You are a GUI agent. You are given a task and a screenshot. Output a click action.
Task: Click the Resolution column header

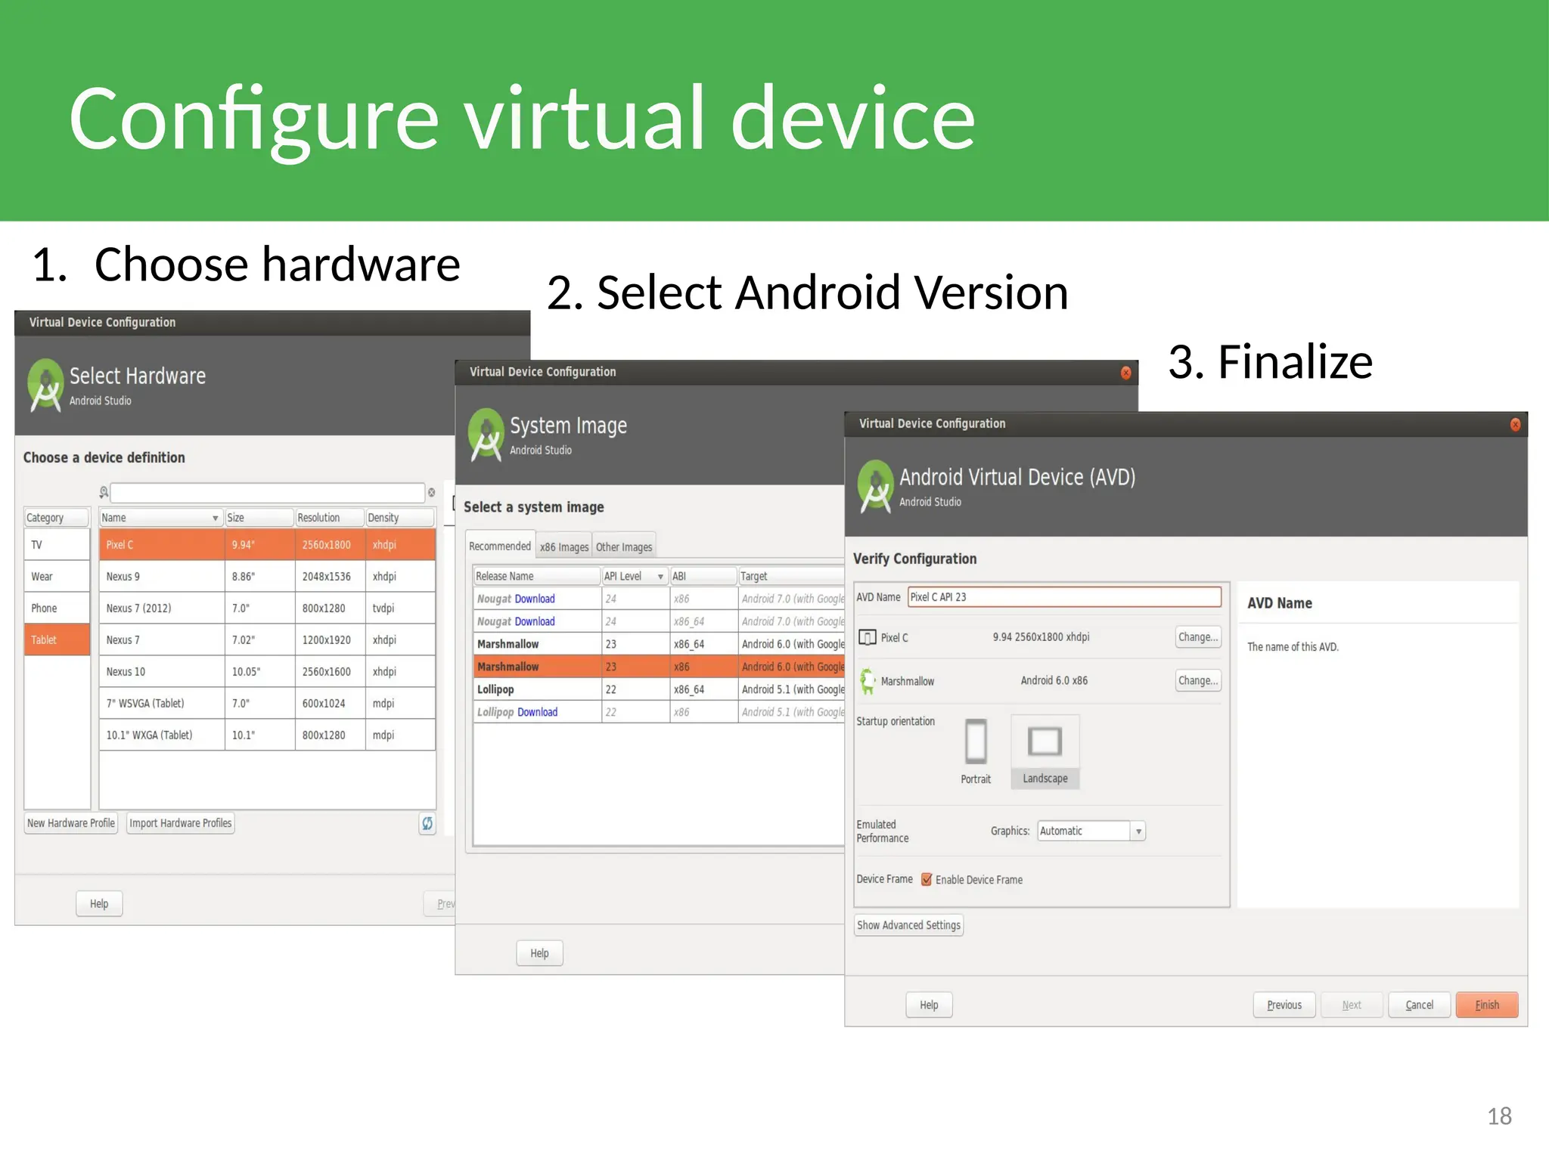(x=330, y=518)
